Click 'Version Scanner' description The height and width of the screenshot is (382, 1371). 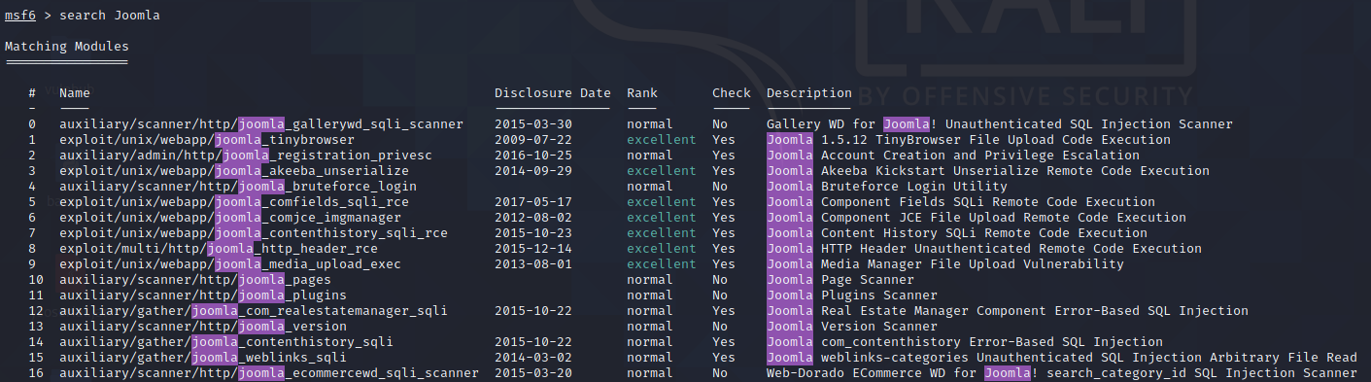point(879,327)
